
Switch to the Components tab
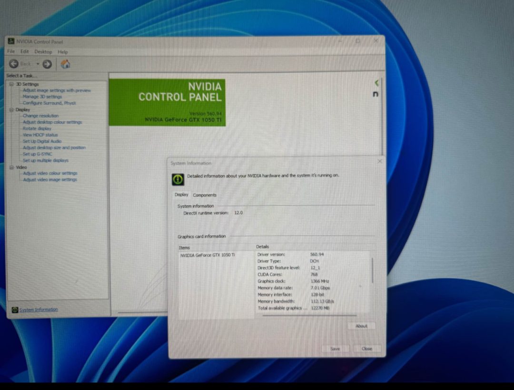pyautogui.click(x=205, y=195)
